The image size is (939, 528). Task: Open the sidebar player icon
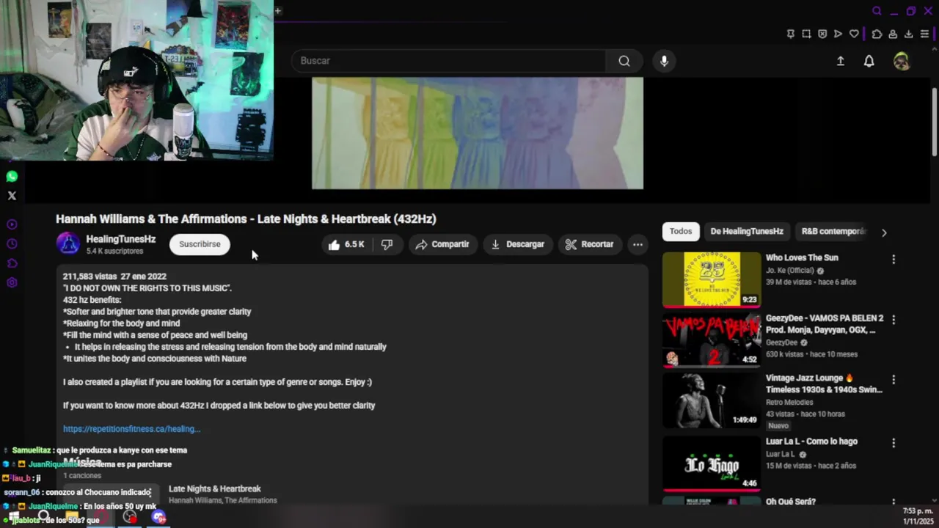click(12, 224)
